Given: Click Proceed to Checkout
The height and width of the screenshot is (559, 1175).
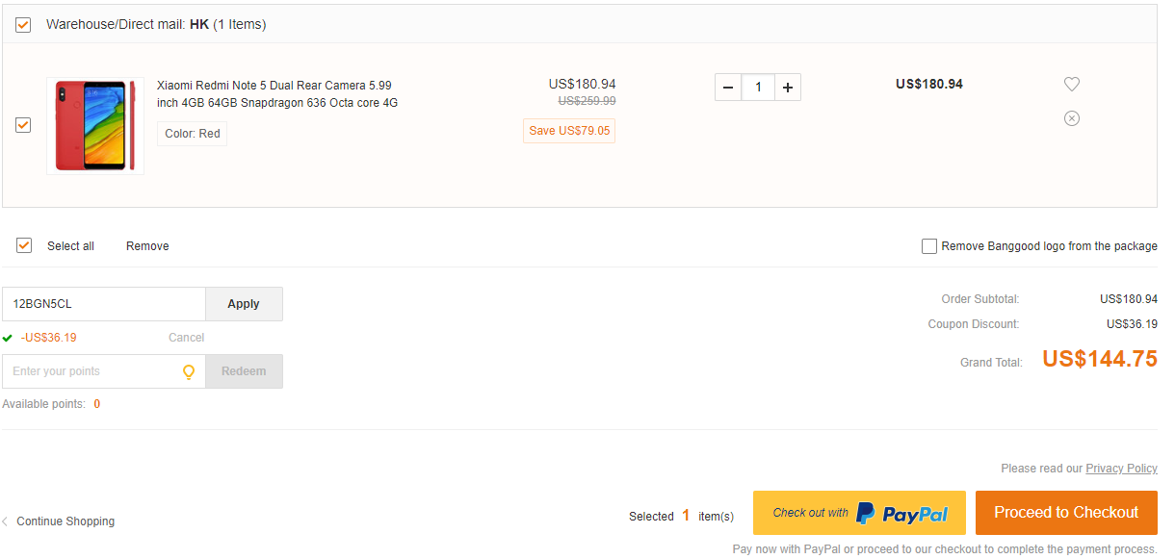Looking at the screenshot, I should 1066,513.
